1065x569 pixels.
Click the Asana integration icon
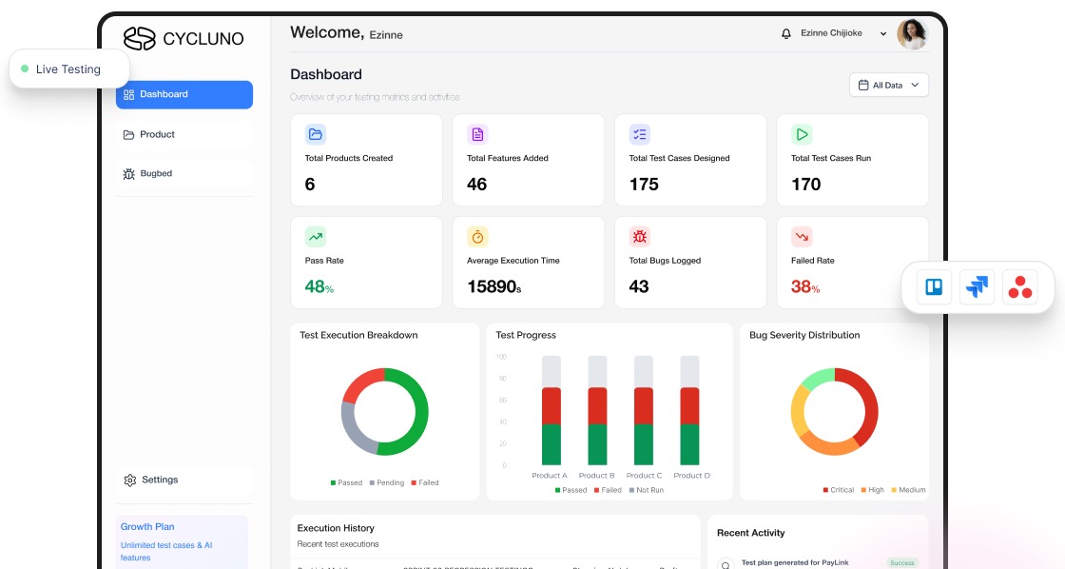(x=1019, y=287)
